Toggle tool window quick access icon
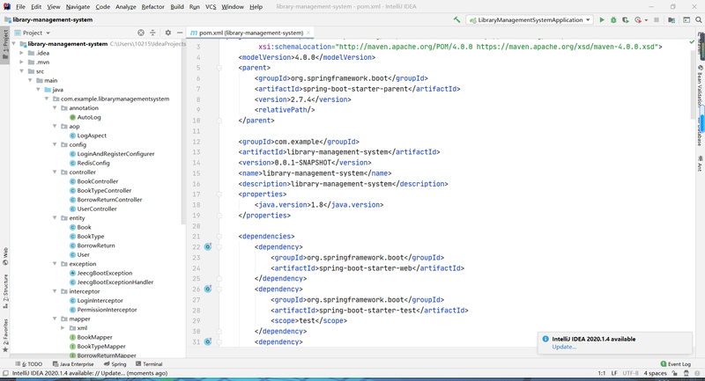 (5, 373)
